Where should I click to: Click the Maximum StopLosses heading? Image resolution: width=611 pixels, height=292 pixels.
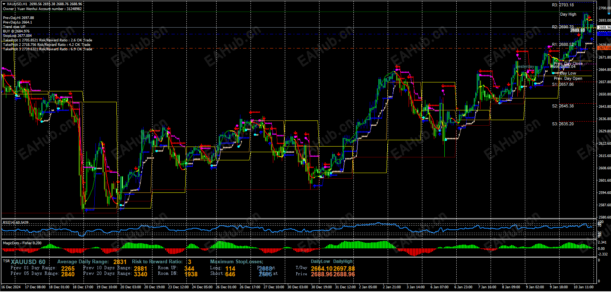[x=237, y=262]
